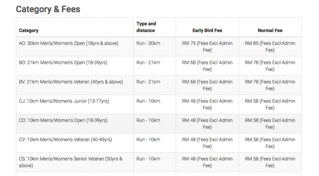The height and width of the screenshot is (176, 319).
Task: Click Run - 10km cell in CS row
Action: click(x=148, y=159)
